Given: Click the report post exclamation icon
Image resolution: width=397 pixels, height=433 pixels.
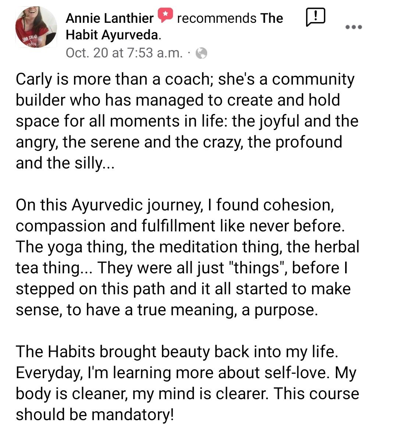Looking at the screenshot, I should 315,17.
